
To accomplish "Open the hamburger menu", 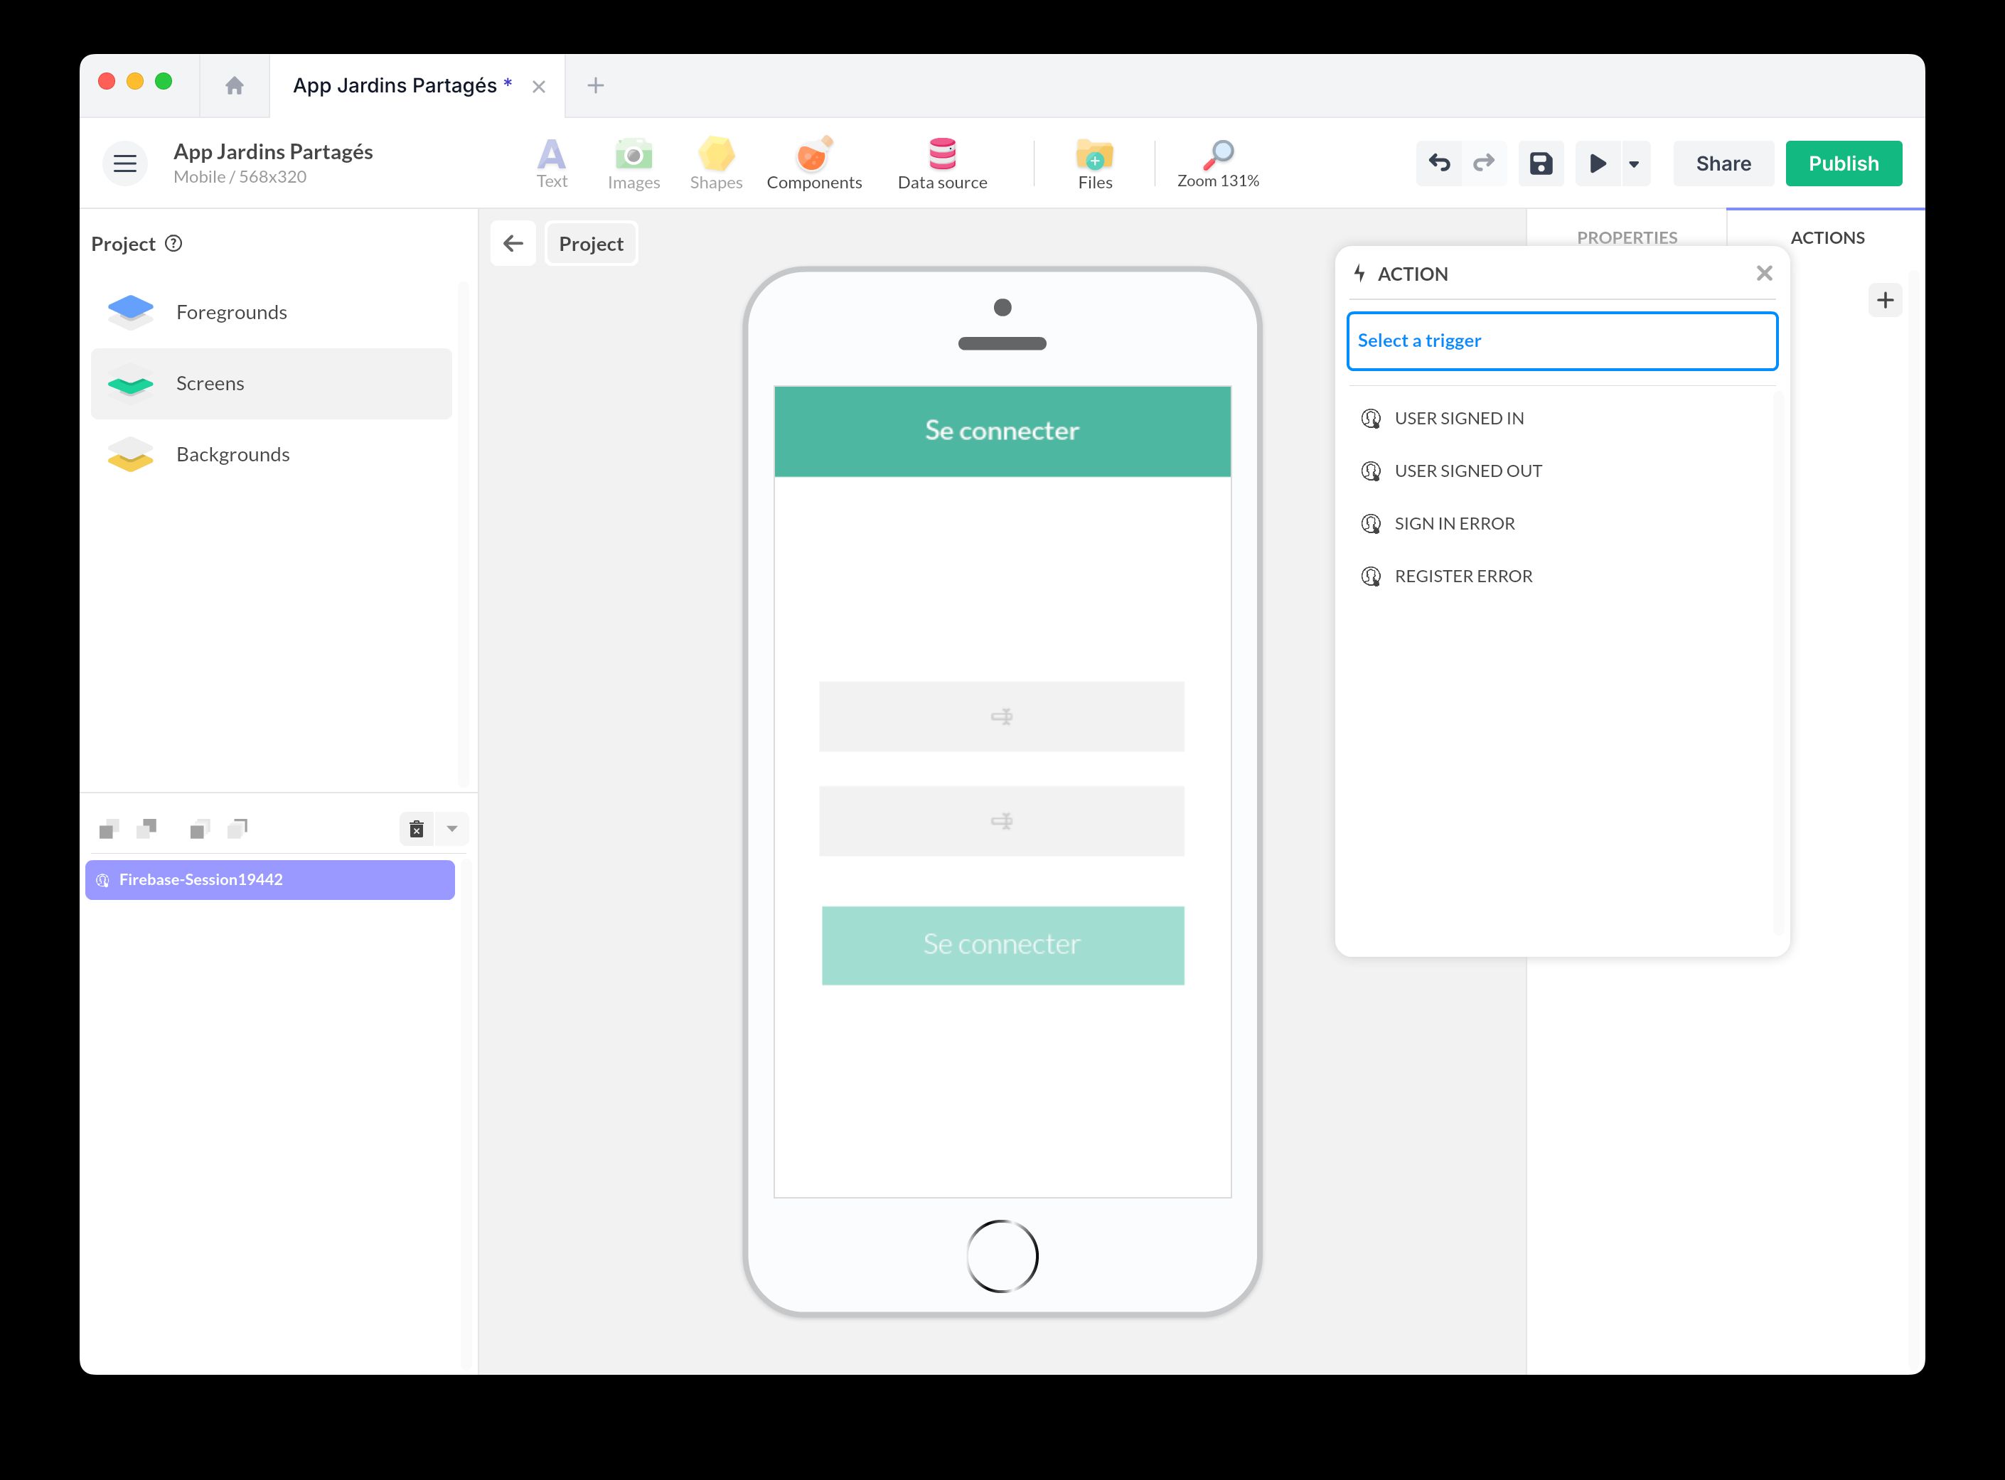I will 124,163.
